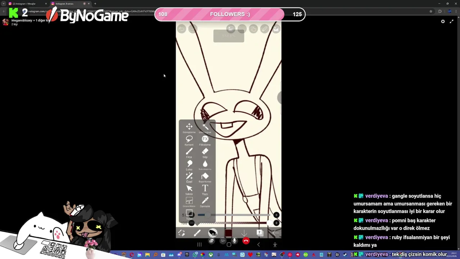Tap the screen share icon in call controls
Image resolution: width=460 pixels, height=259 pixels.
pyautogui.click(x=211, y=241)
